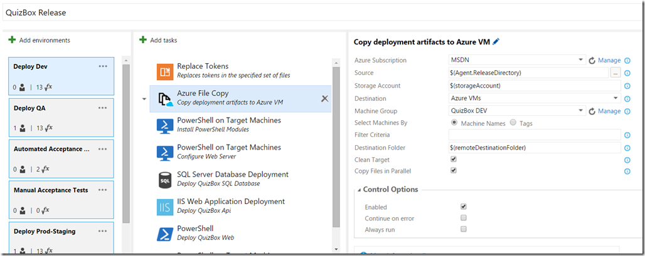This screenshot has width=645, height=256.
Task: Select the Deploy QuizBox SQL Database task
Action: click(241, 180)
